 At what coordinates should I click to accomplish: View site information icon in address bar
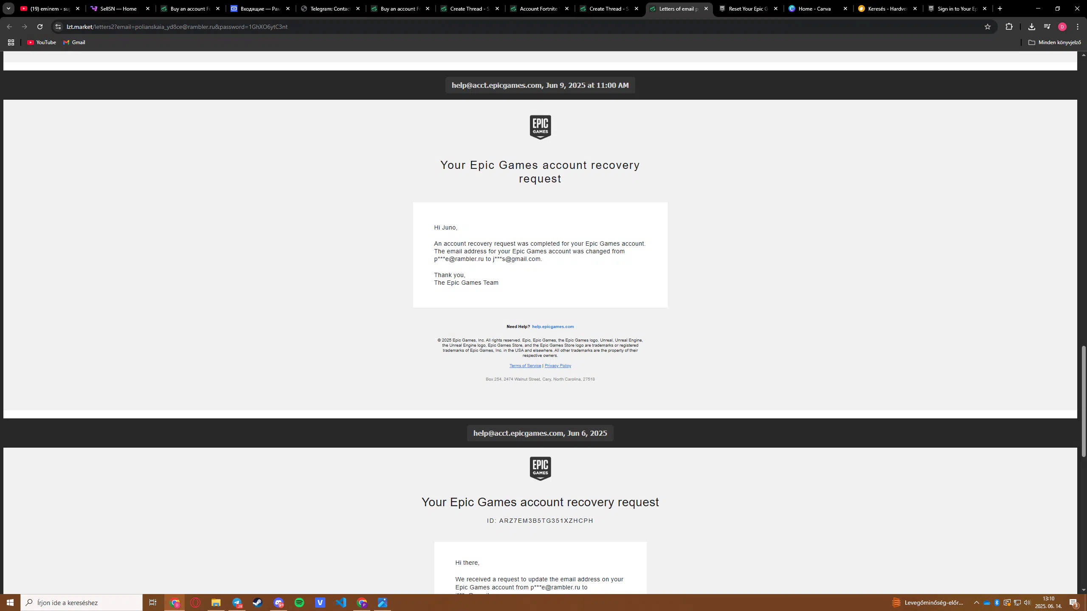[x=58, y=27]
